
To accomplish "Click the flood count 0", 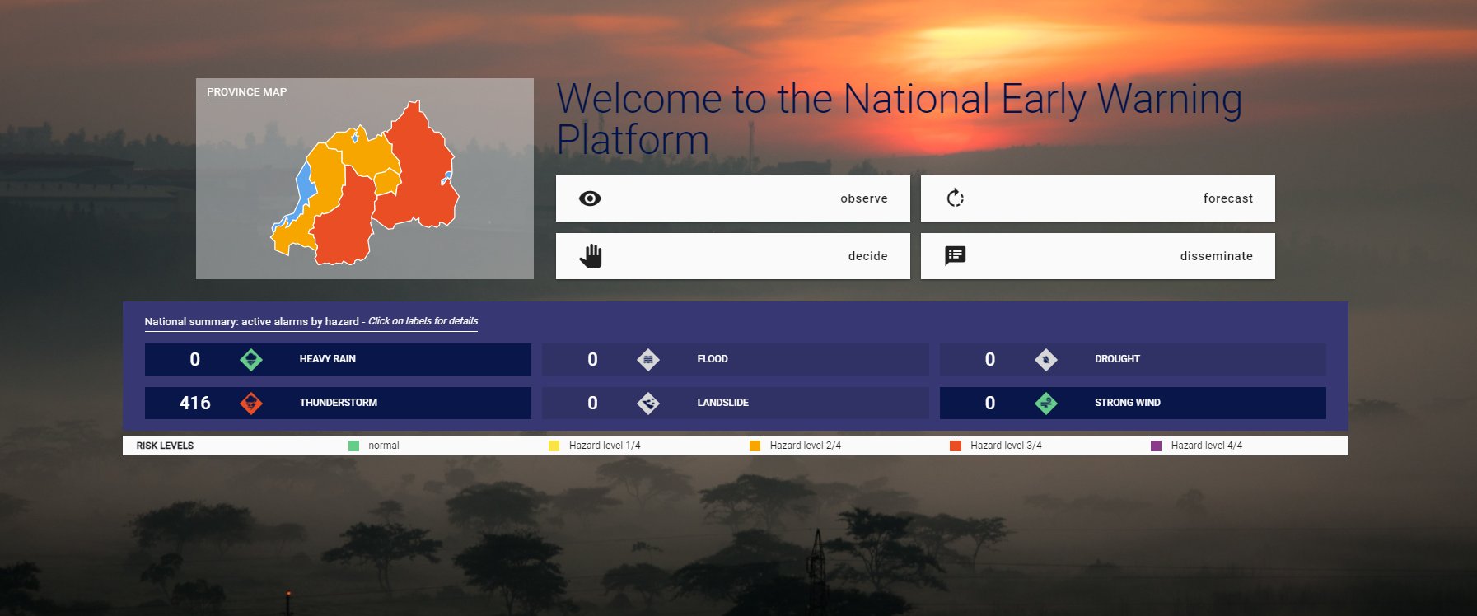I will pos(592,359).
